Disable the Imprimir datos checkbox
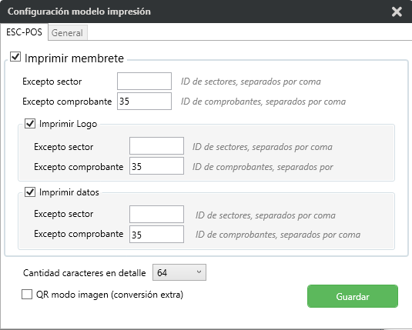412x330 pixels. coord(30,192)
